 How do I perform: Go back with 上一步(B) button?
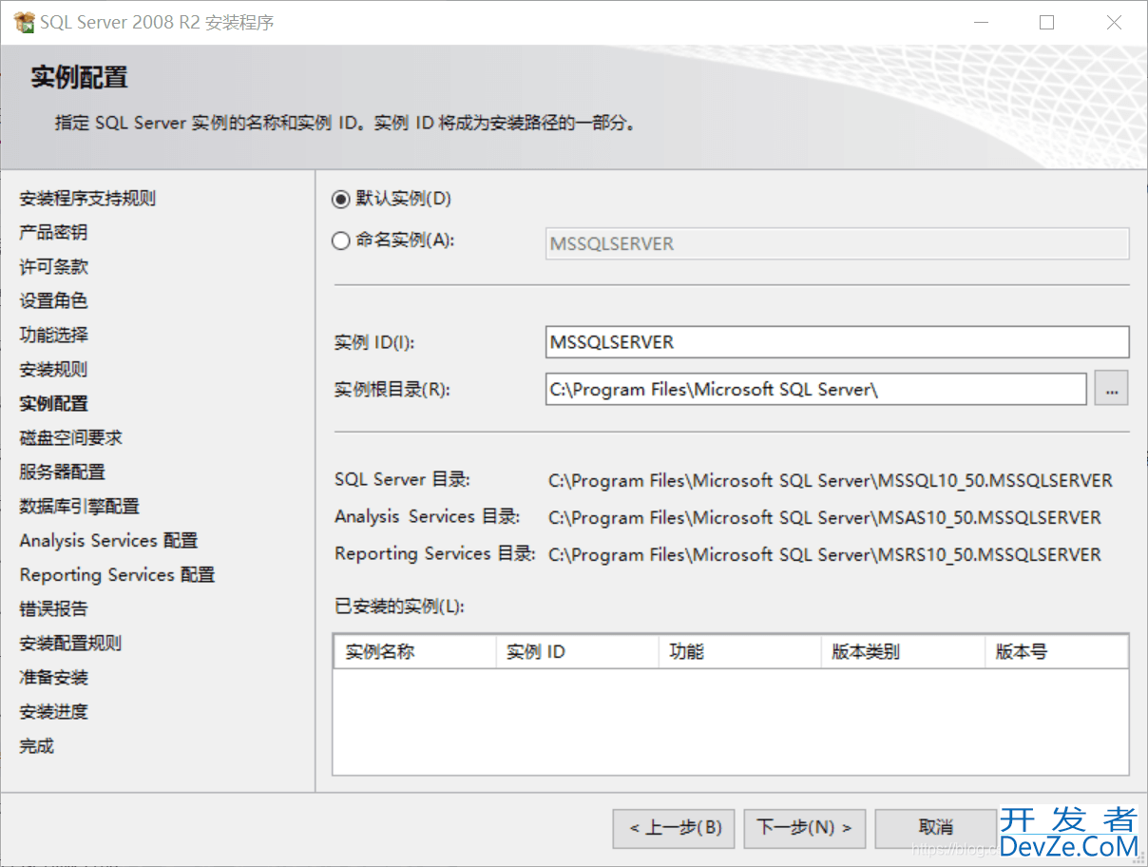point(674,828)
